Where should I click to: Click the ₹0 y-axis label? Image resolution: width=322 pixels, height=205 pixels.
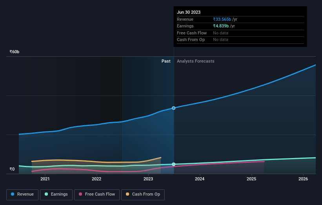12,169
